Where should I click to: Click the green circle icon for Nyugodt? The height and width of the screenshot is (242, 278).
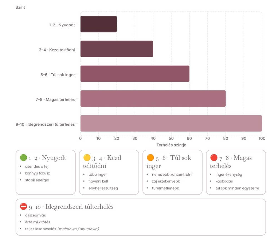click(x=23, y=158)
